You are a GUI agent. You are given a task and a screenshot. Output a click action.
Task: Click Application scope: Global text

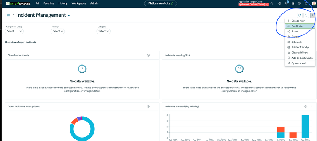pyautogui.click(x=250, y=2)
